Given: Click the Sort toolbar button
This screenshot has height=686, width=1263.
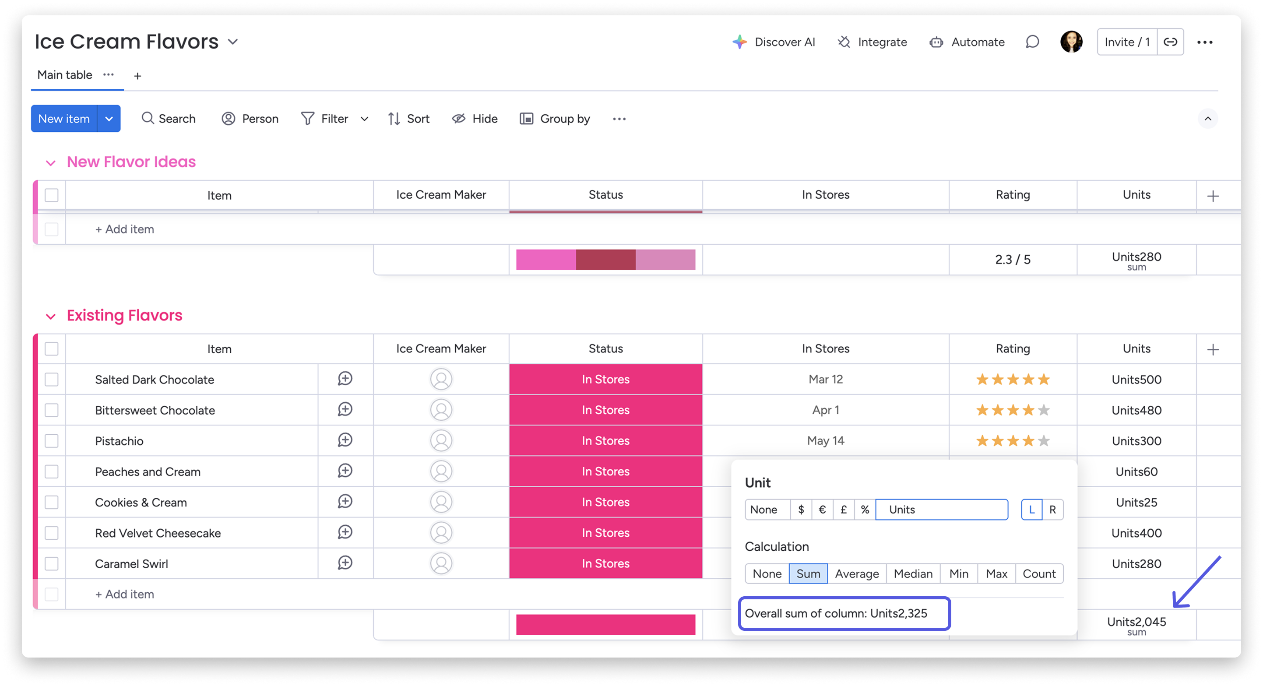Looking at the screenshot, I should (409, 119).
